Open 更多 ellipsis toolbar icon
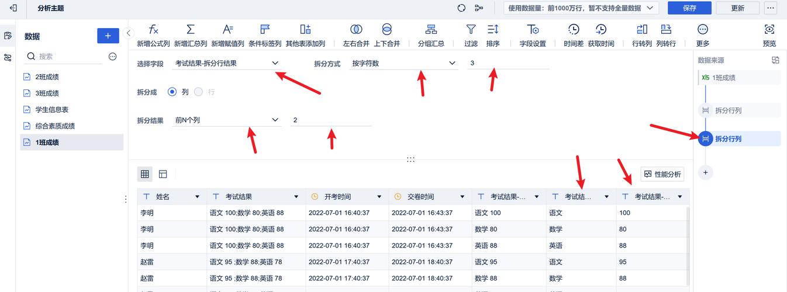Image resolution: width=787 pixels, height=292 pixels. (703, 29)
